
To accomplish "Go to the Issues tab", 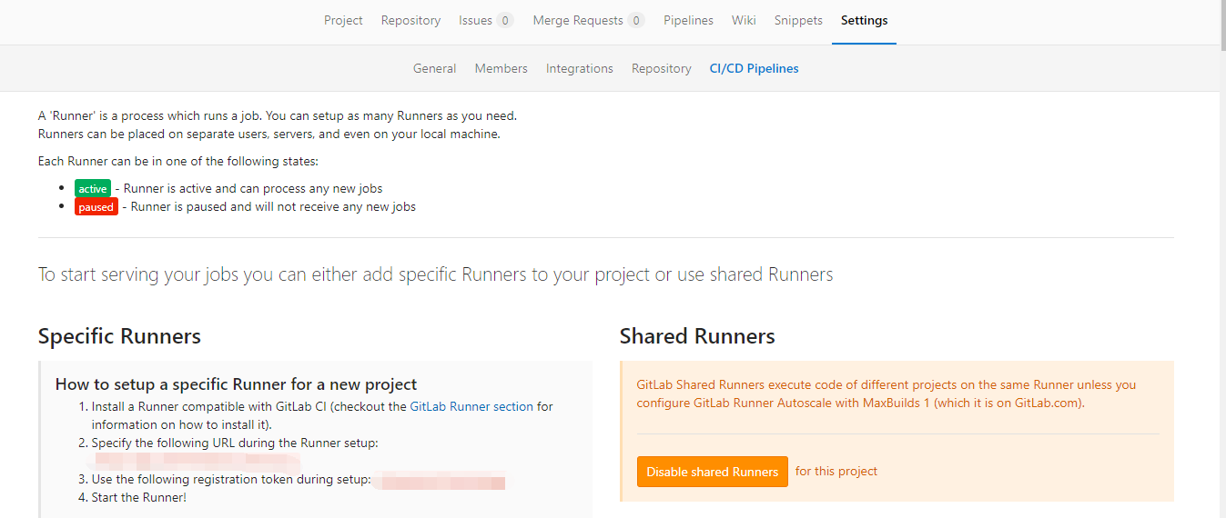I will 475,20.
